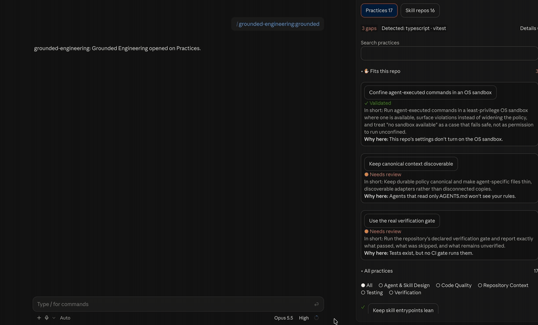This screenshot has height=325, width=538.
Task: Click the Search practices field
Action: pyautogui.click(x=449, y=53)
